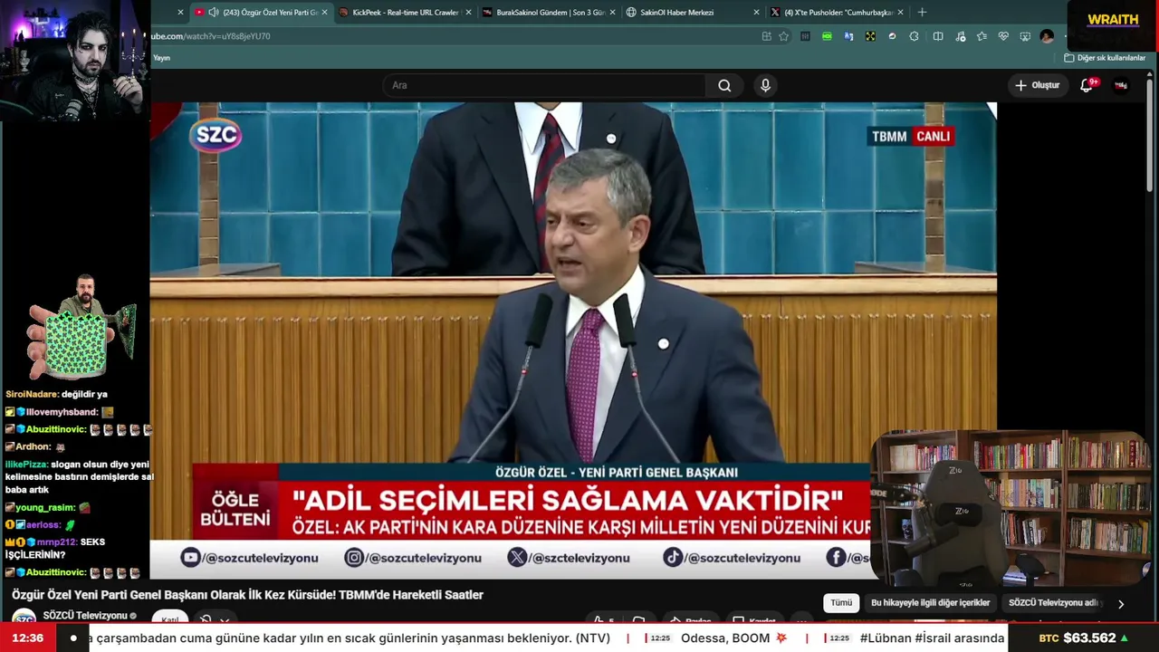Click the Illovemyhsband username in chat
The image size is (1159, 652).
(x=62, y=412)
